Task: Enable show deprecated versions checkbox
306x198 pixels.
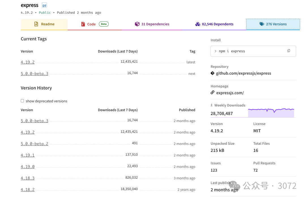Action: click(22, 101)
